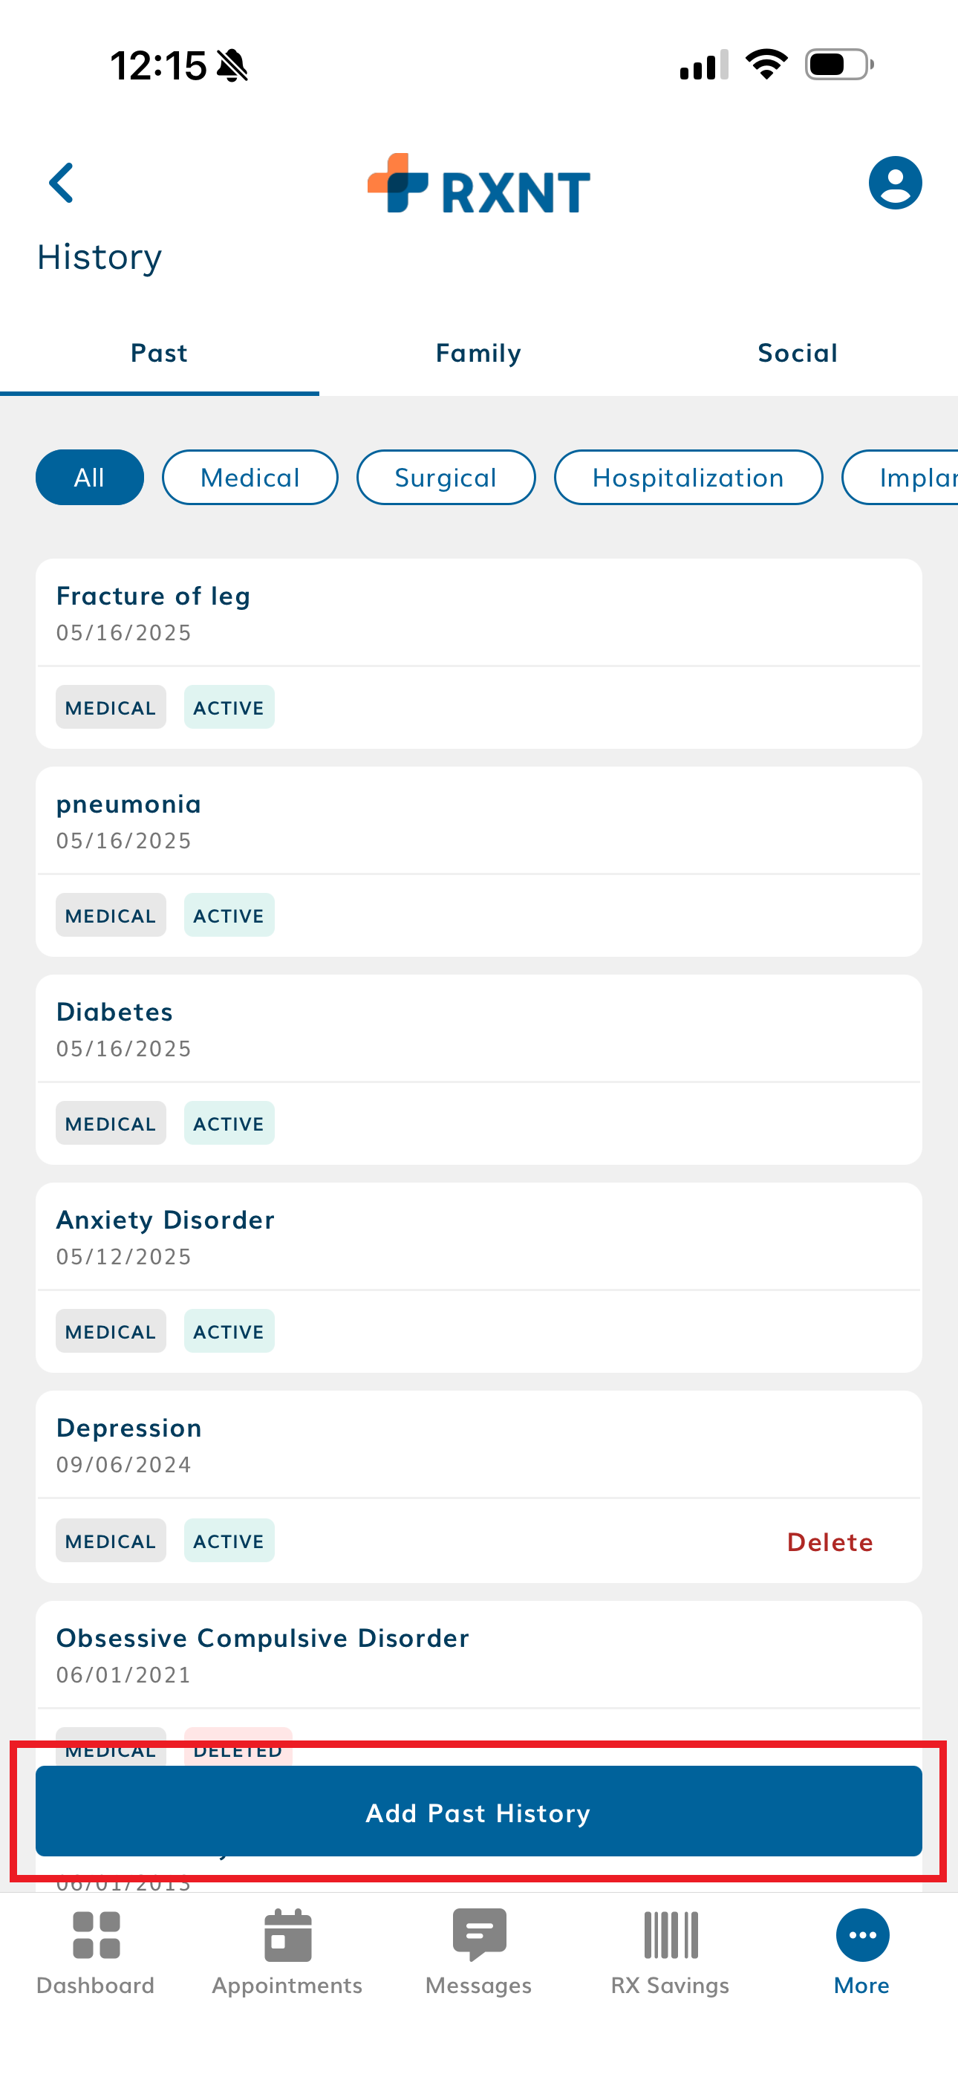The height and width of the screenshot is (2077, 958).
Task: Select the All filter chip
Action: [90, 478]
